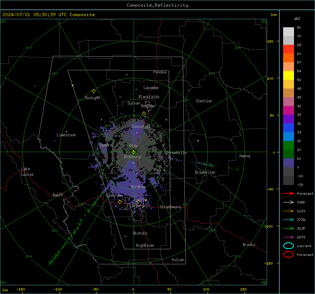Select the cyan 27ZW arrow icon

288,220
